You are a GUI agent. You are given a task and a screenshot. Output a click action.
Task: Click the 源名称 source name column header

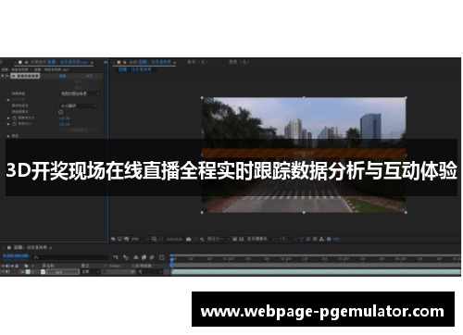(48, 266)
